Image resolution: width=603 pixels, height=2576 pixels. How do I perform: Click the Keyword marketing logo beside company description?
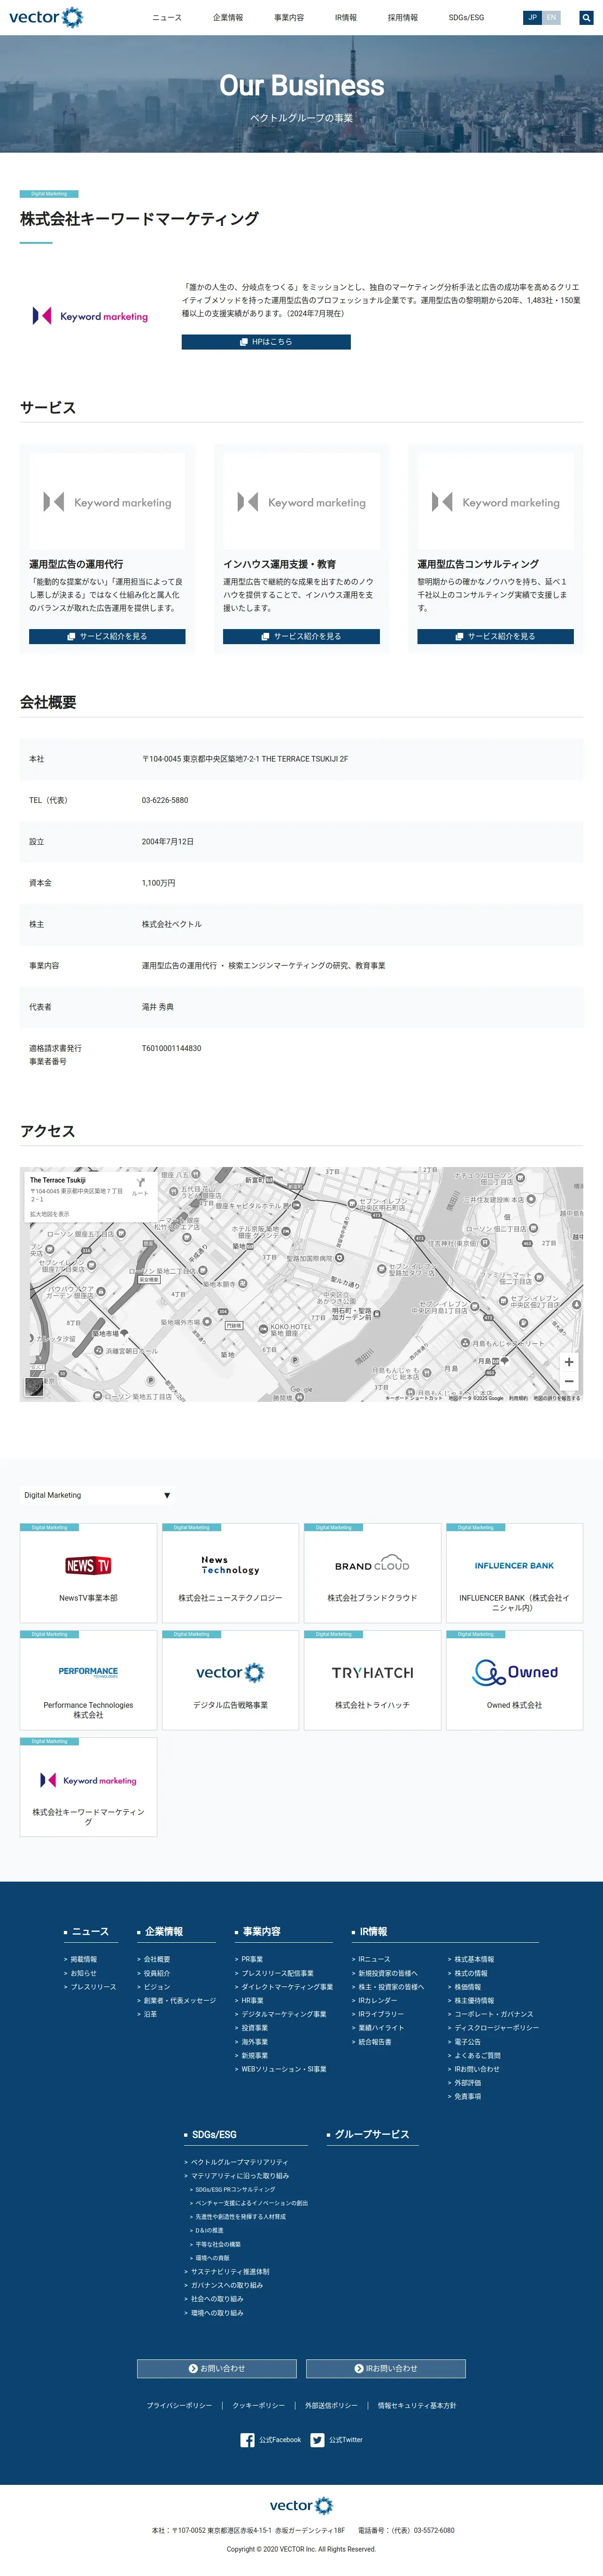pos(90,316)
